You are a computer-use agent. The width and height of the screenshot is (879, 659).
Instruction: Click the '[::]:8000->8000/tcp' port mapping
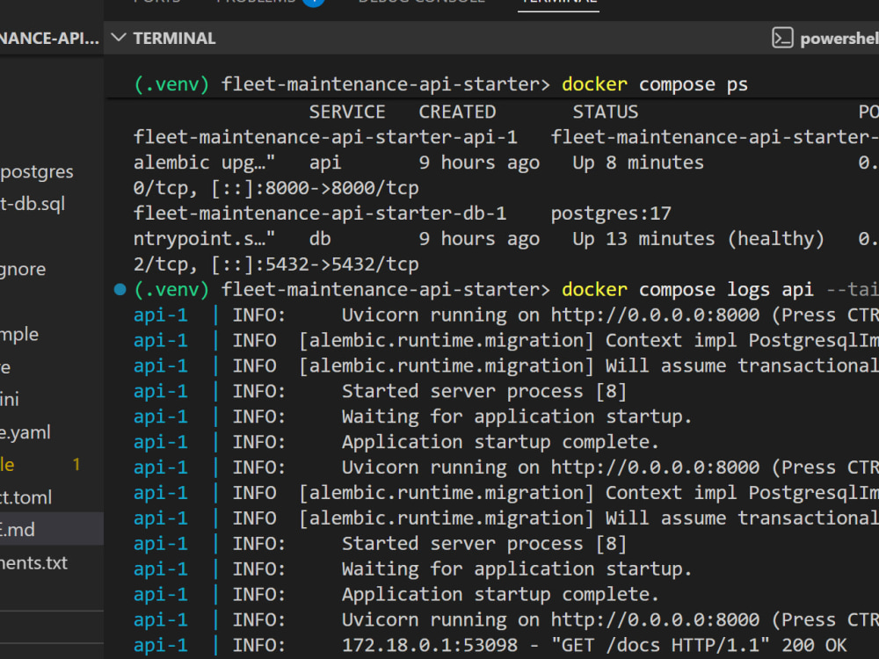tap(315, 188)
